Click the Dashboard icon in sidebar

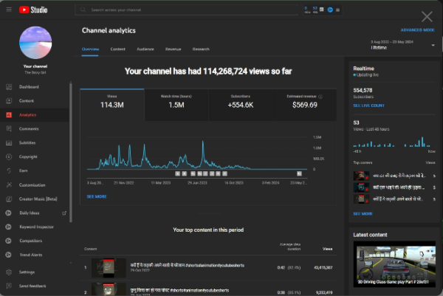click(x=9, y=87)
